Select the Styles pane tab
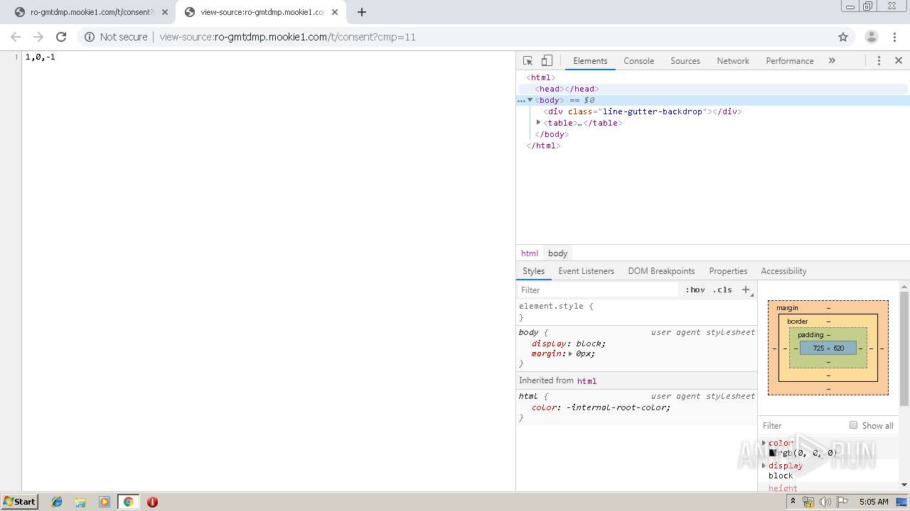The width and height of the screenshot is (910, 511). click(533, 271)
